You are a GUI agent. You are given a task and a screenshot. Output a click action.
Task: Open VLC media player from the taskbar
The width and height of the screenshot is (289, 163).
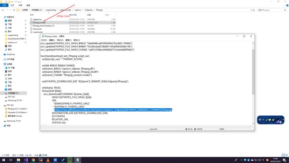tap(48, 160)
